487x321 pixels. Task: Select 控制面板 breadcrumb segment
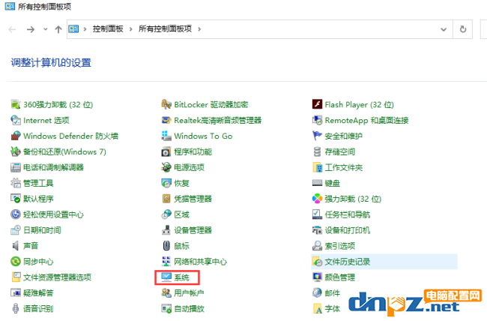tap(108, 29)
